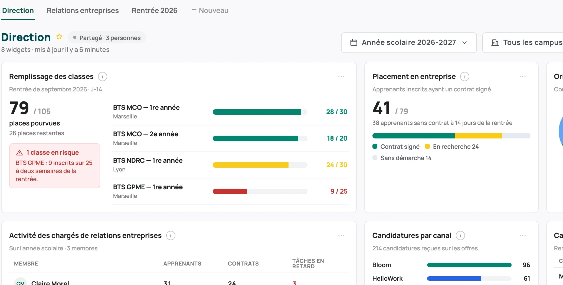Open info for Remplissage des classes
The width and height of the screenshot is (563, 285).
103,77
